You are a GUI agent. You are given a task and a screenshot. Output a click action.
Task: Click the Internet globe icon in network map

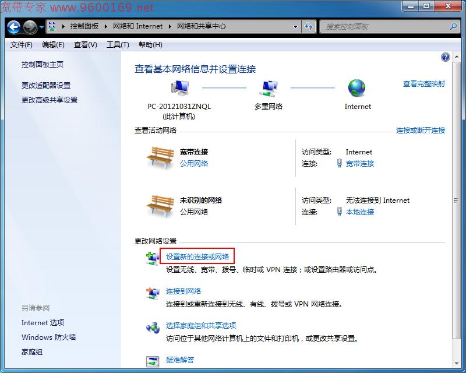pos(357,89)
